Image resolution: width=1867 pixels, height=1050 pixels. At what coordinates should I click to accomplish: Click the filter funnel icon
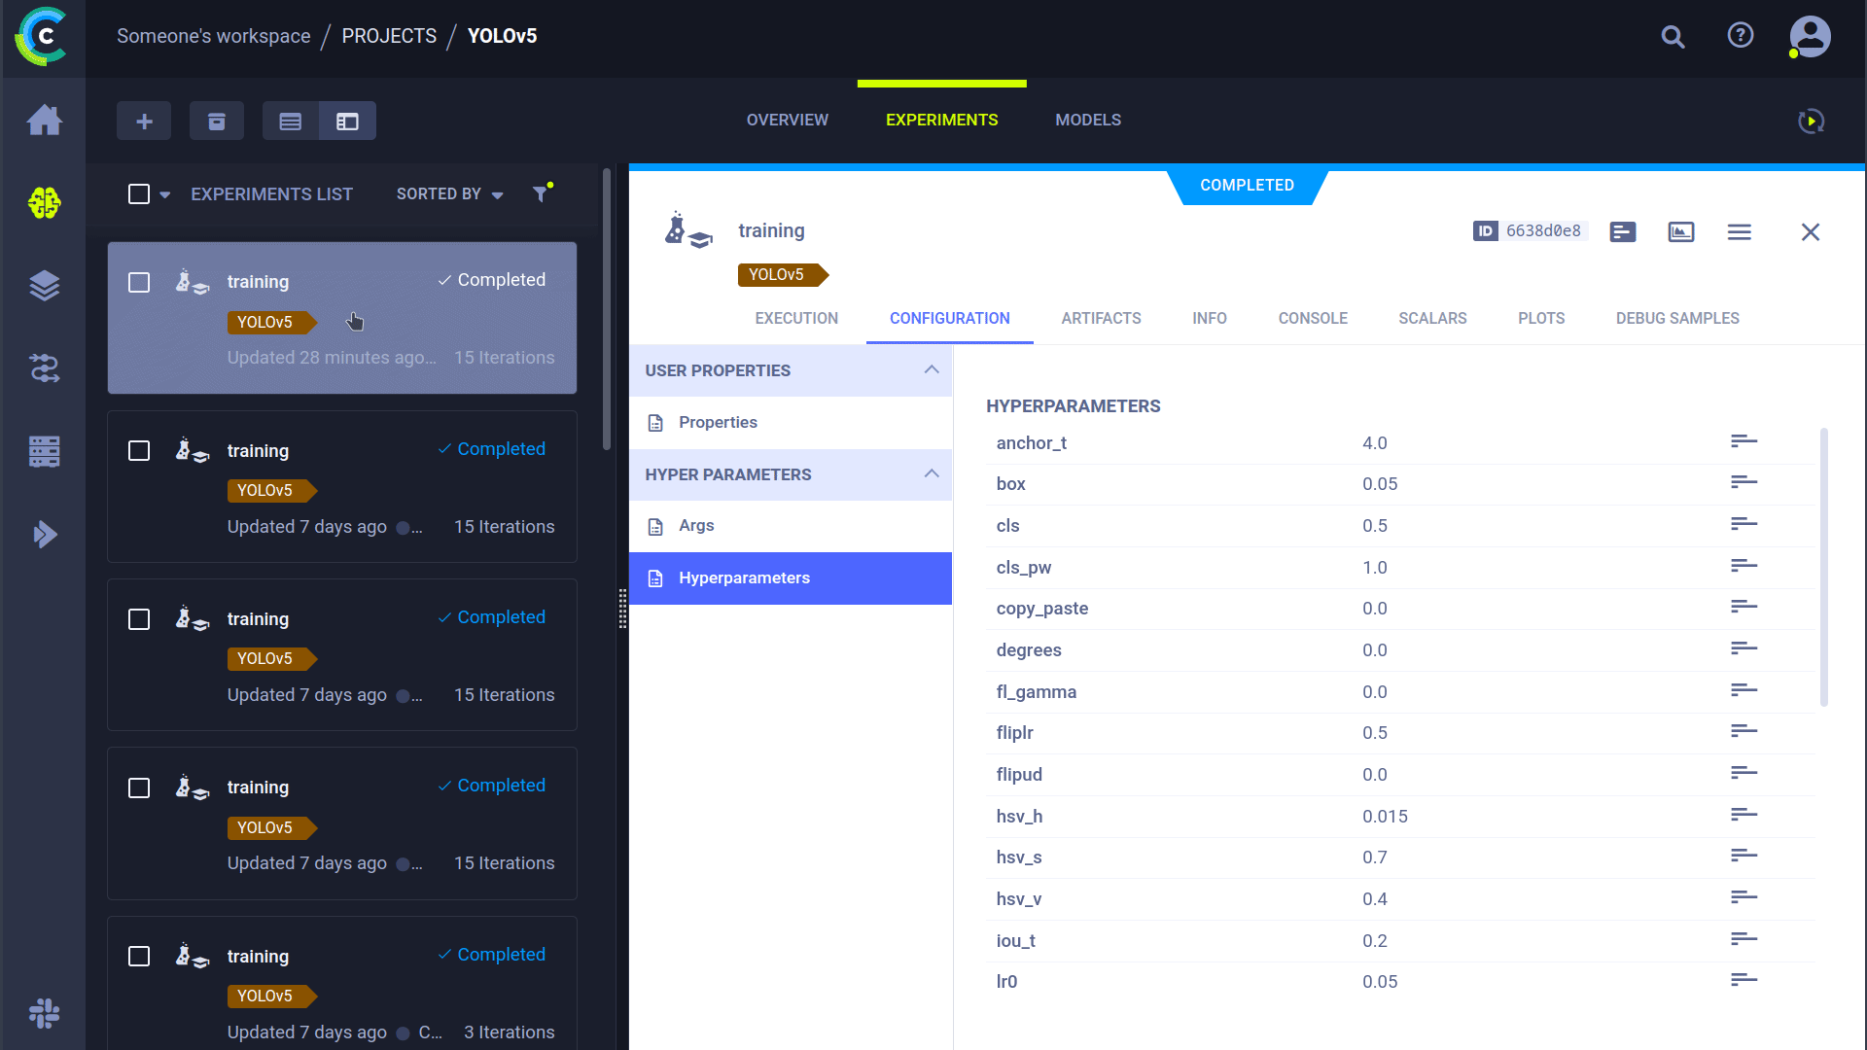click(x=541, y=193)
